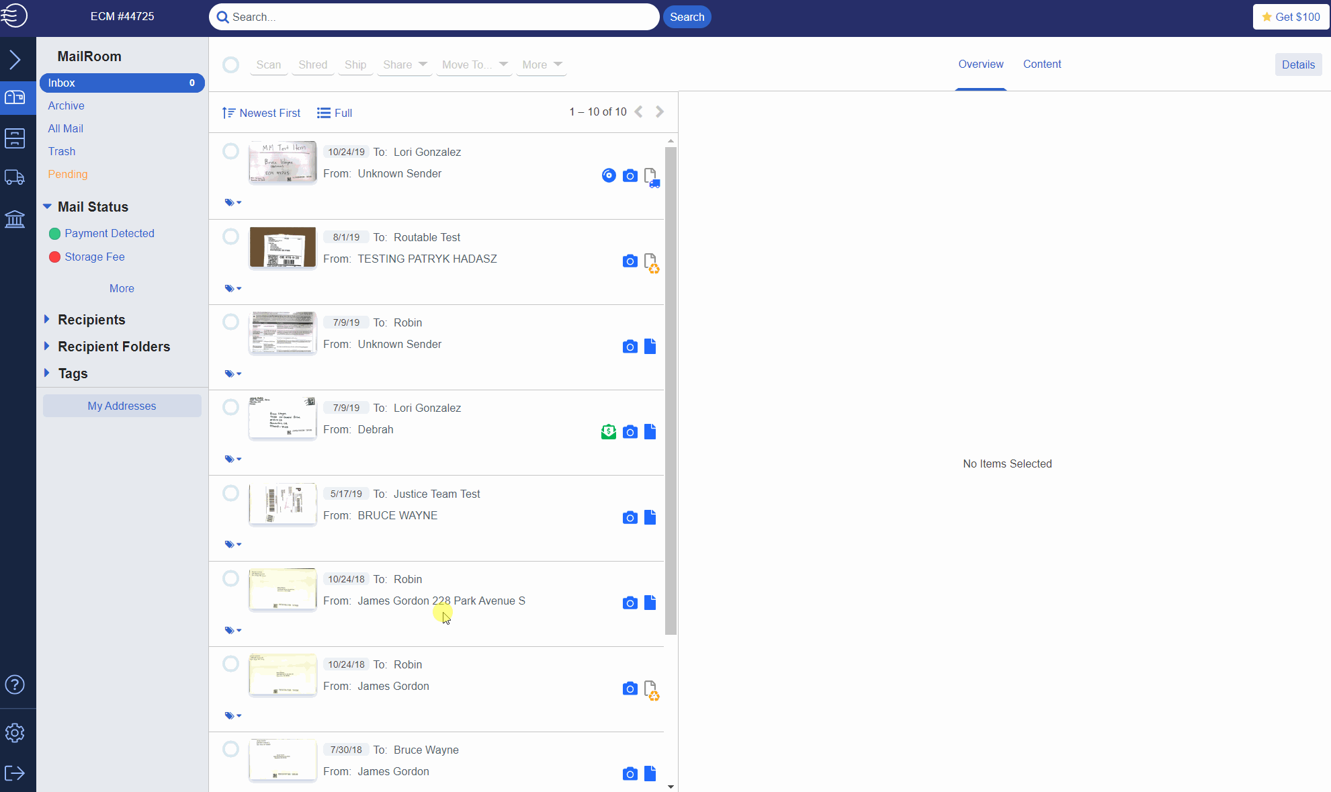This screenshot has width=1331, height=792.
Task: Select the Bruce Wayne 7/30/18 mail item
Action: point(230,749)
